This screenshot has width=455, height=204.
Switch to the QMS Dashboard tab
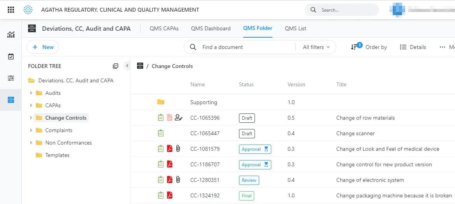point(211,28)
